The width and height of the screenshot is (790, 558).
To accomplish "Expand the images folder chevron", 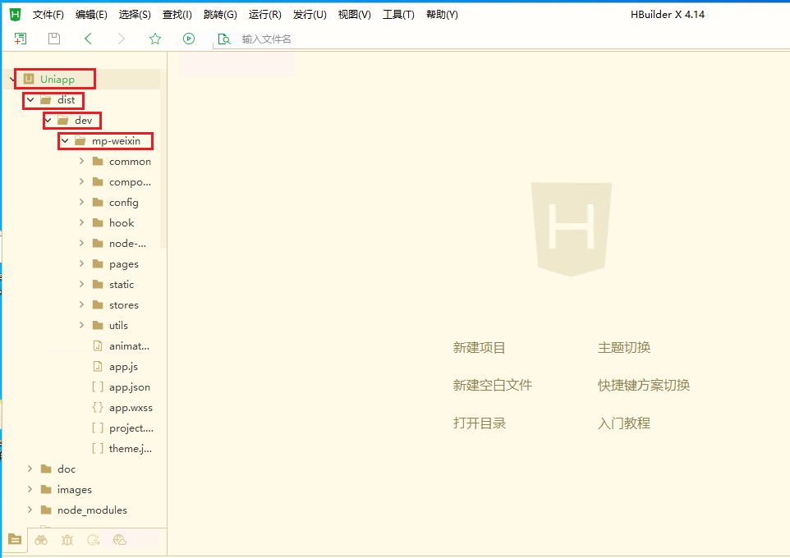I will (30, 489).
